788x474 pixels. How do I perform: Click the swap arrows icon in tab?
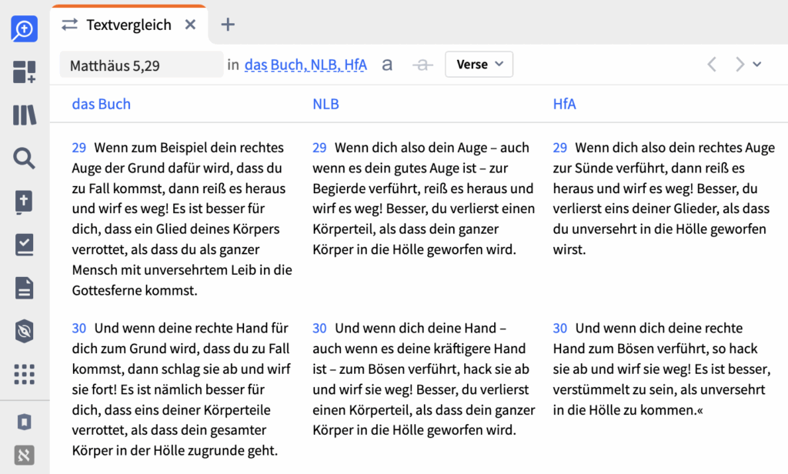(x=70, y=25)
